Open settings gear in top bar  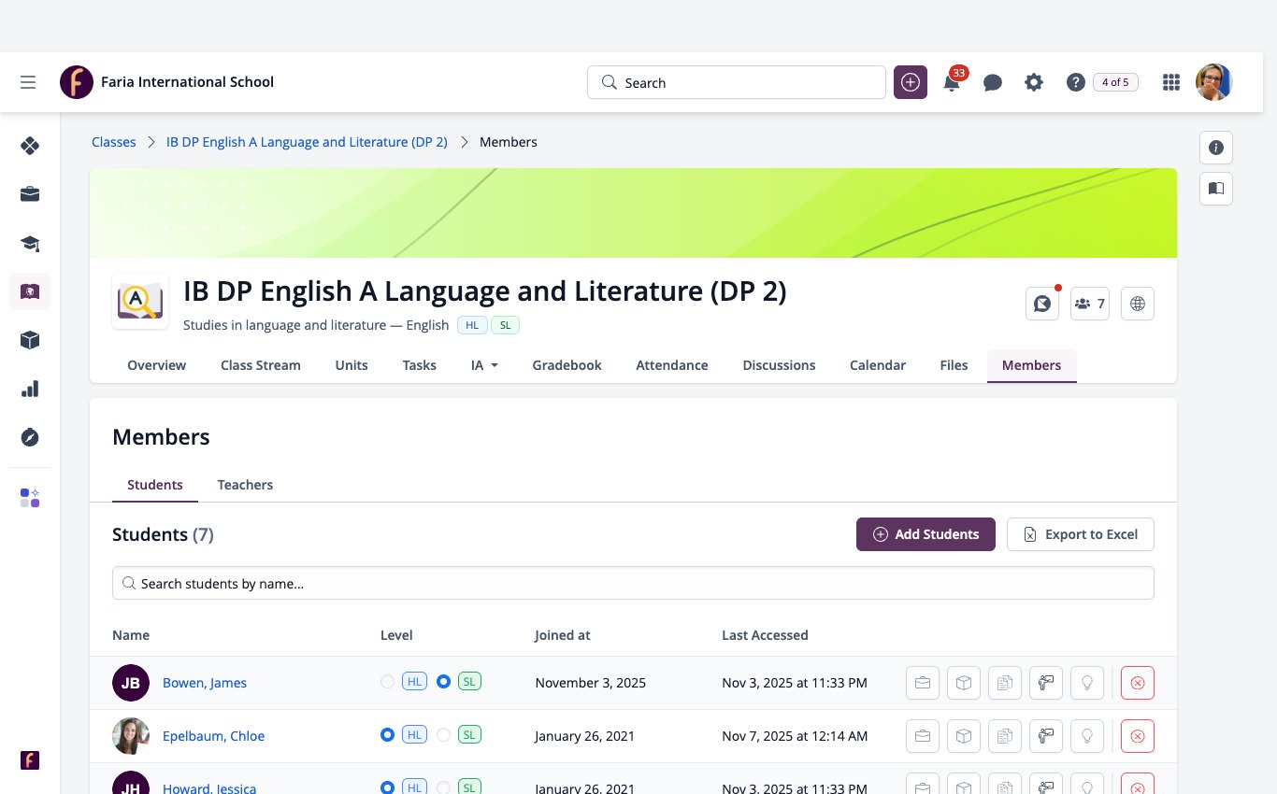pos(1034,82)
